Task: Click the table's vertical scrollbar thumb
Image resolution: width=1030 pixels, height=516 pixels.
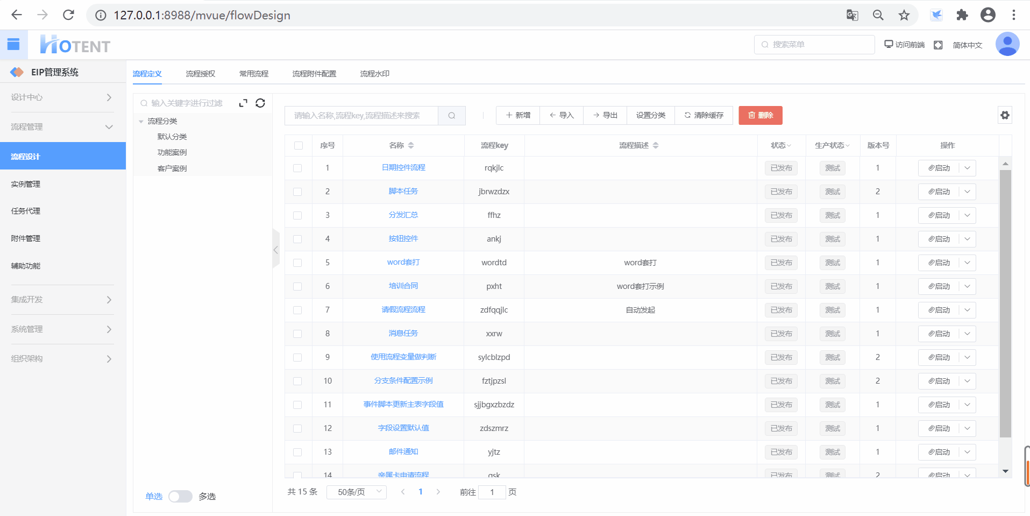Action: coord(1005,301)
